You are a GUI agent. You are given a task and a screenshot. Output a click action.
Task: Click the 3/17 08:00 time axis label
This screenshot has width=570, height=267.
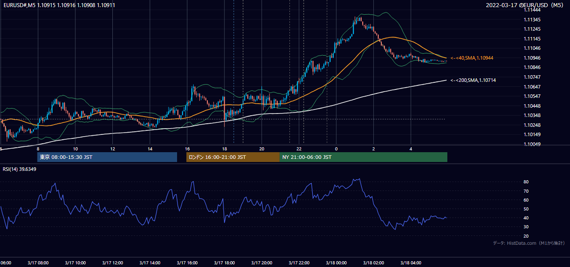pyautogui.click(x=38, y=263)
